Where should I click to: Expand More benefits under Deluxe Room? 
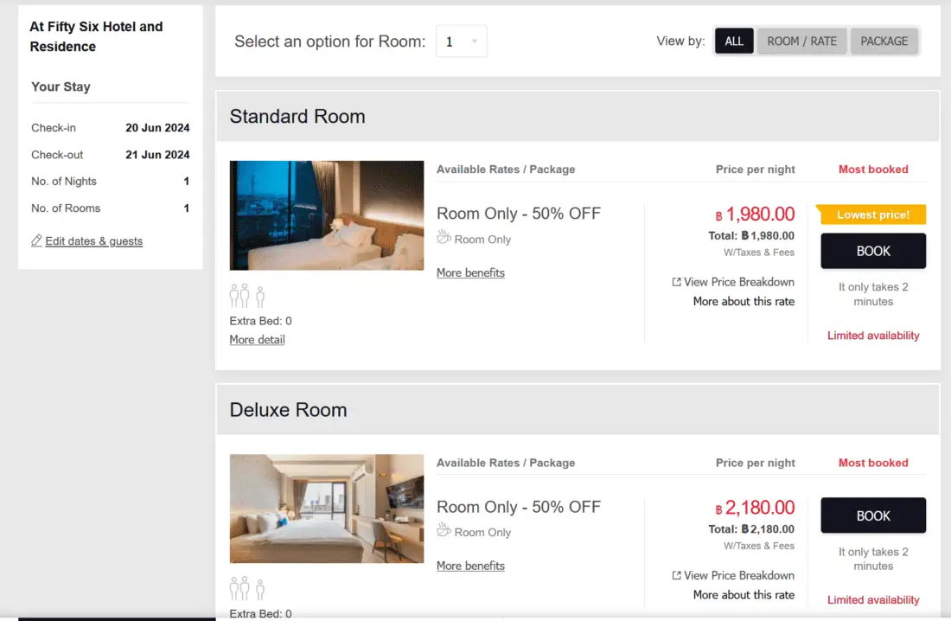tap(470, 566)
